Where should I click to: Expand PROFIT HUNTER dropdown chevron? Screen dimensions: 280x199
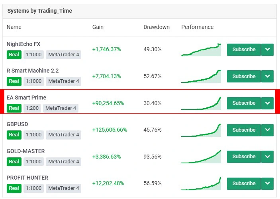coord(267,184)
